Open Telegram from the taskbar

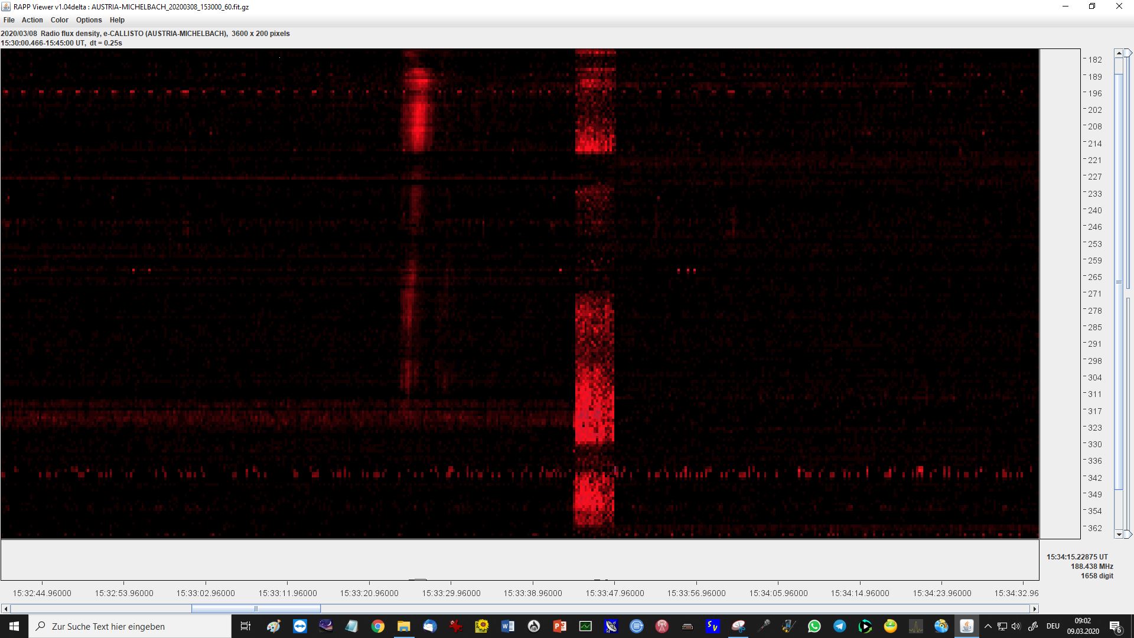pyautogui.click(x=840, y=626)
